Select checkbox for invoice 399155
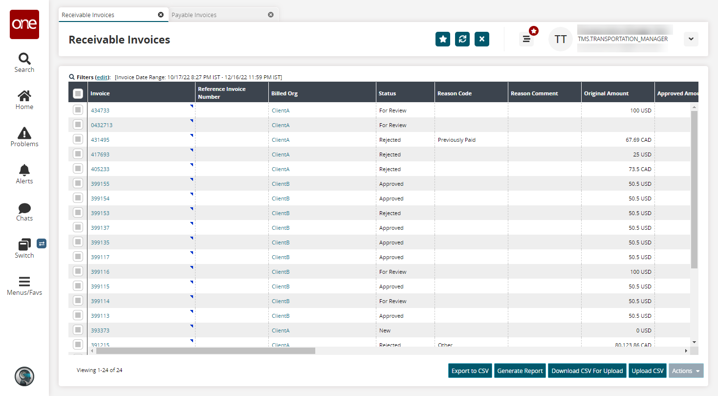718x396 pixels. 78,184
